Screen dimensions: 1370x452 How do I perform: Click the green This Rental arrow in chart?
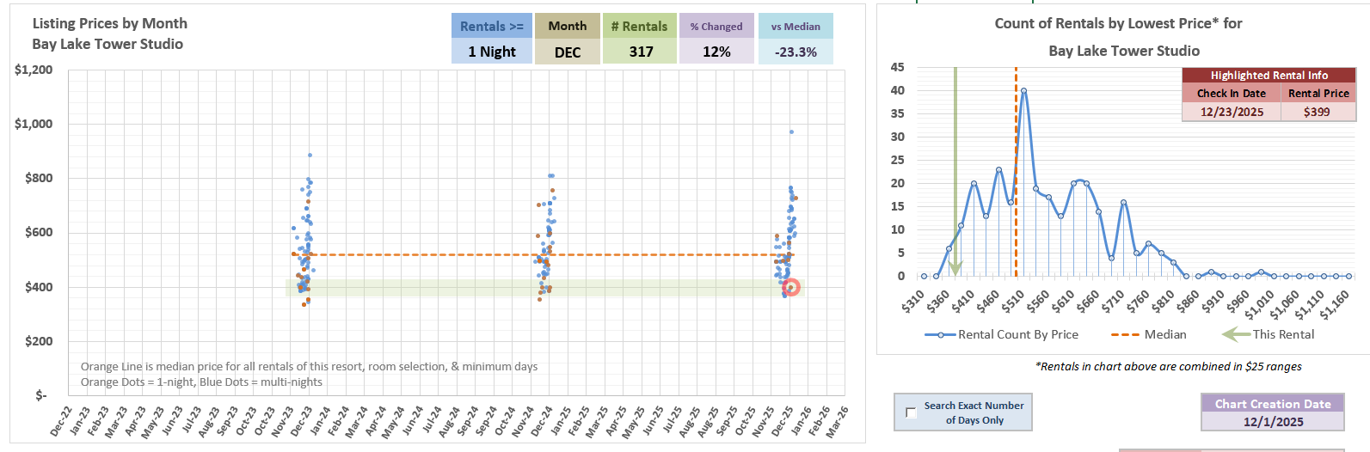click(955, 172)
